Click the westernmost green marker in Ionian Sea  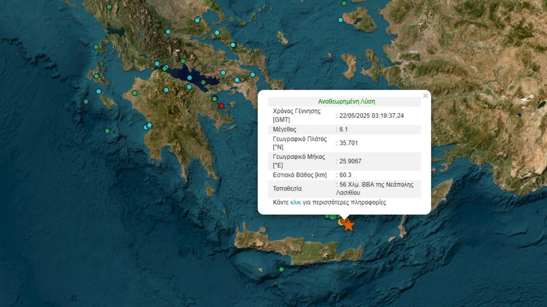click(85, 101)
